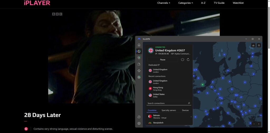The height and width of the screenshot is (133, 270).
Task: Click the Bahrain flag icon
Action: 150,116
